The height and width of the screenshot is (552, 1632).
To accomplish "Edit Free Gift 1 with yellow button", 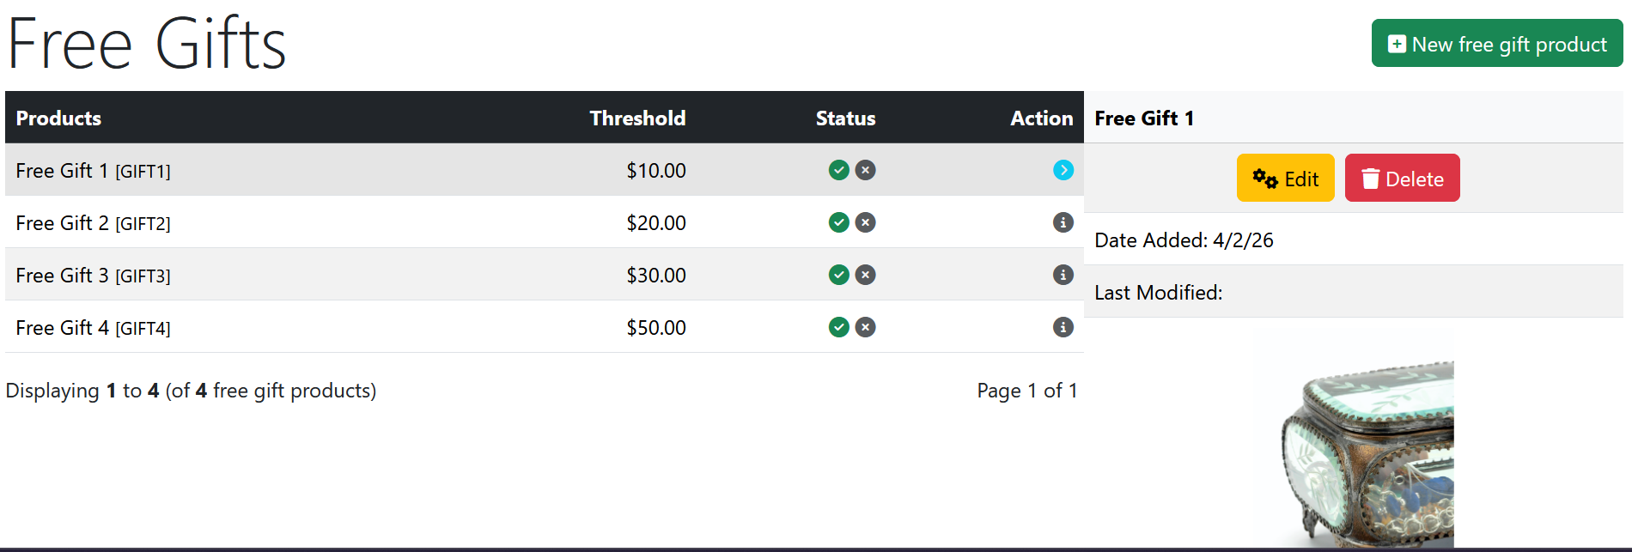I will pyautogui.click(x=1285, y=179).
